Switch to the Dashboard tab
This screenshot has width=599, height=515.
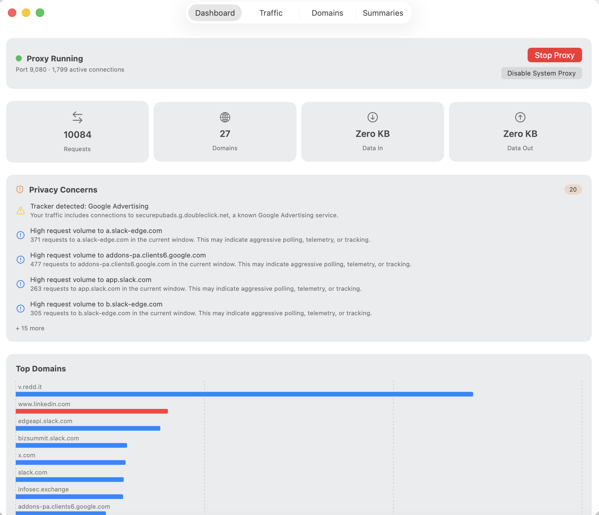(215, 13)
